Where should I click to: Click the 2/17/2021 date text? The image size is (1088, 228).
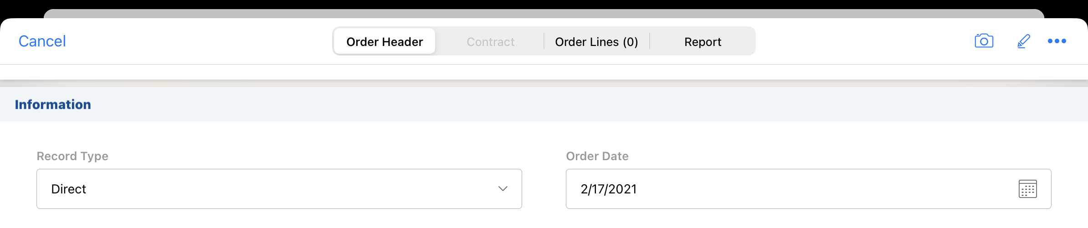click(608, 189)
